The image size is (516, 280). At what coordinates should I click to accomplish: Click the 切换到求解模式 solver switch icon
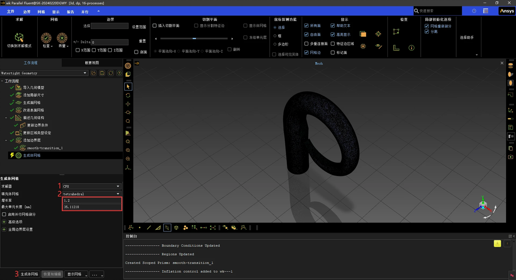(x=19, y=37)
